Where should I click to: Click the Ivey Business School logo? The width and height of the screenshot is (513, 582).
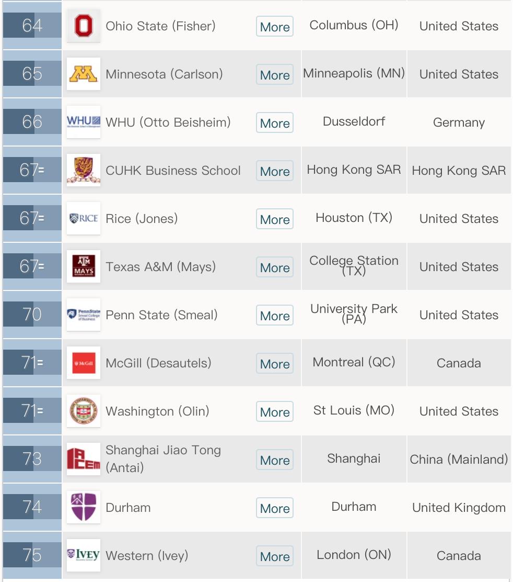[x=84, y=555]
